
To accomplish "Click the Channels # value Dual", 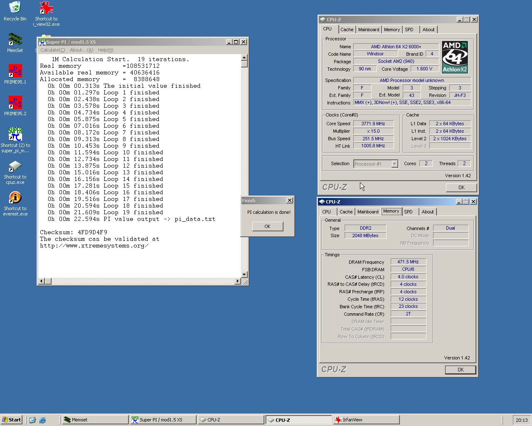I will (451, 228).
